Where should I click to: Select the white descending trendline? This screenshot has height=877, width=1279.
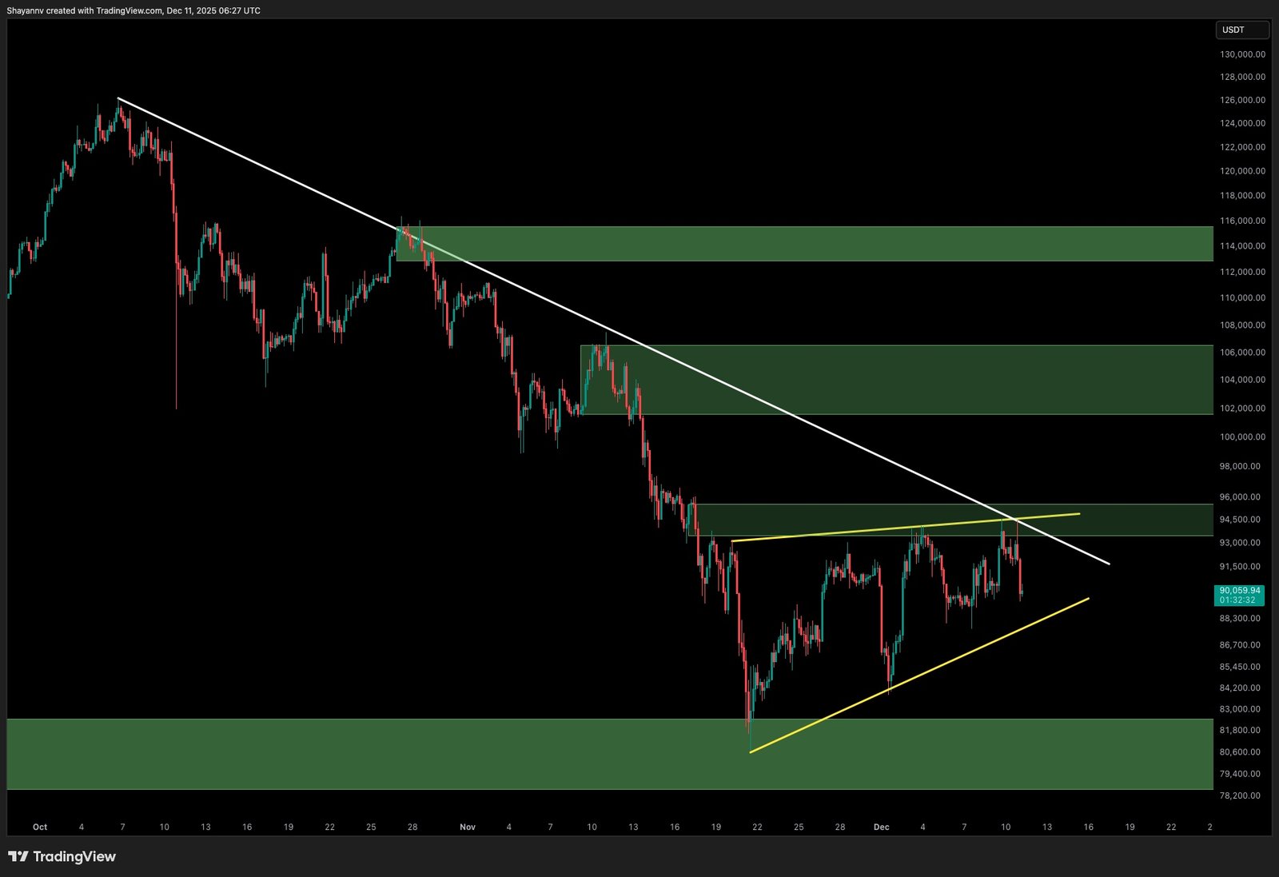613,331
